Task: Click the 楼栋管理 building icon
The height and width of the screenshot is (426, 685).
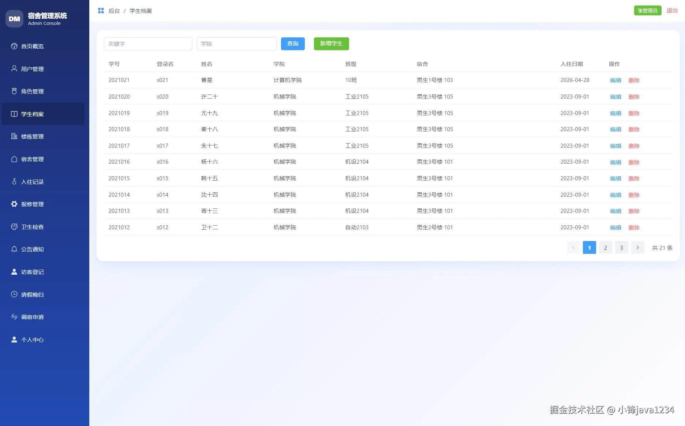Action: 14,136
